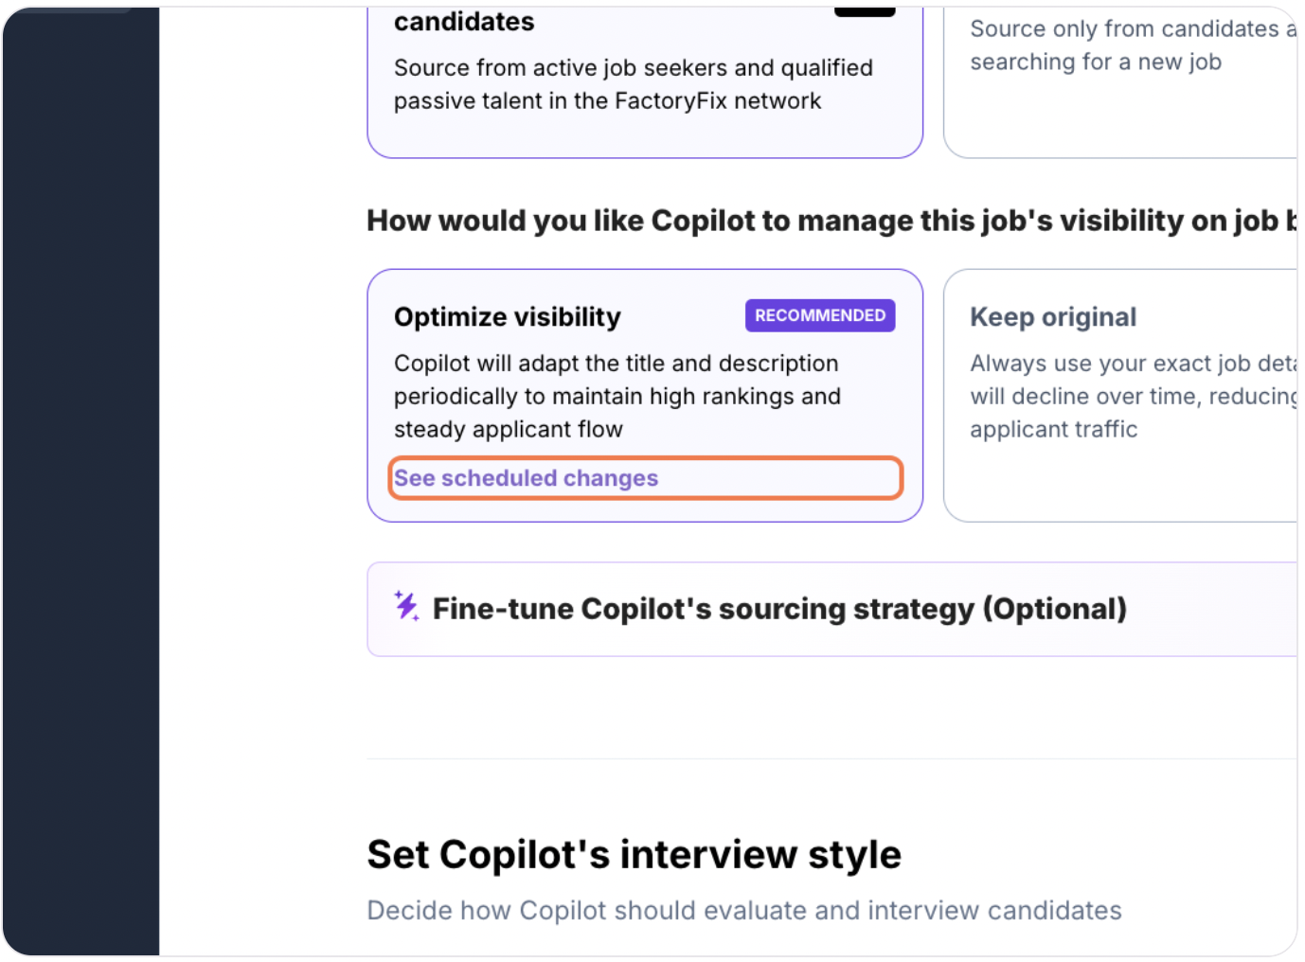Click the purple RECOMMENDED badge
The width and height of the screenshot is (1305, 962).
pyautogui.click(x=820, y=315)
